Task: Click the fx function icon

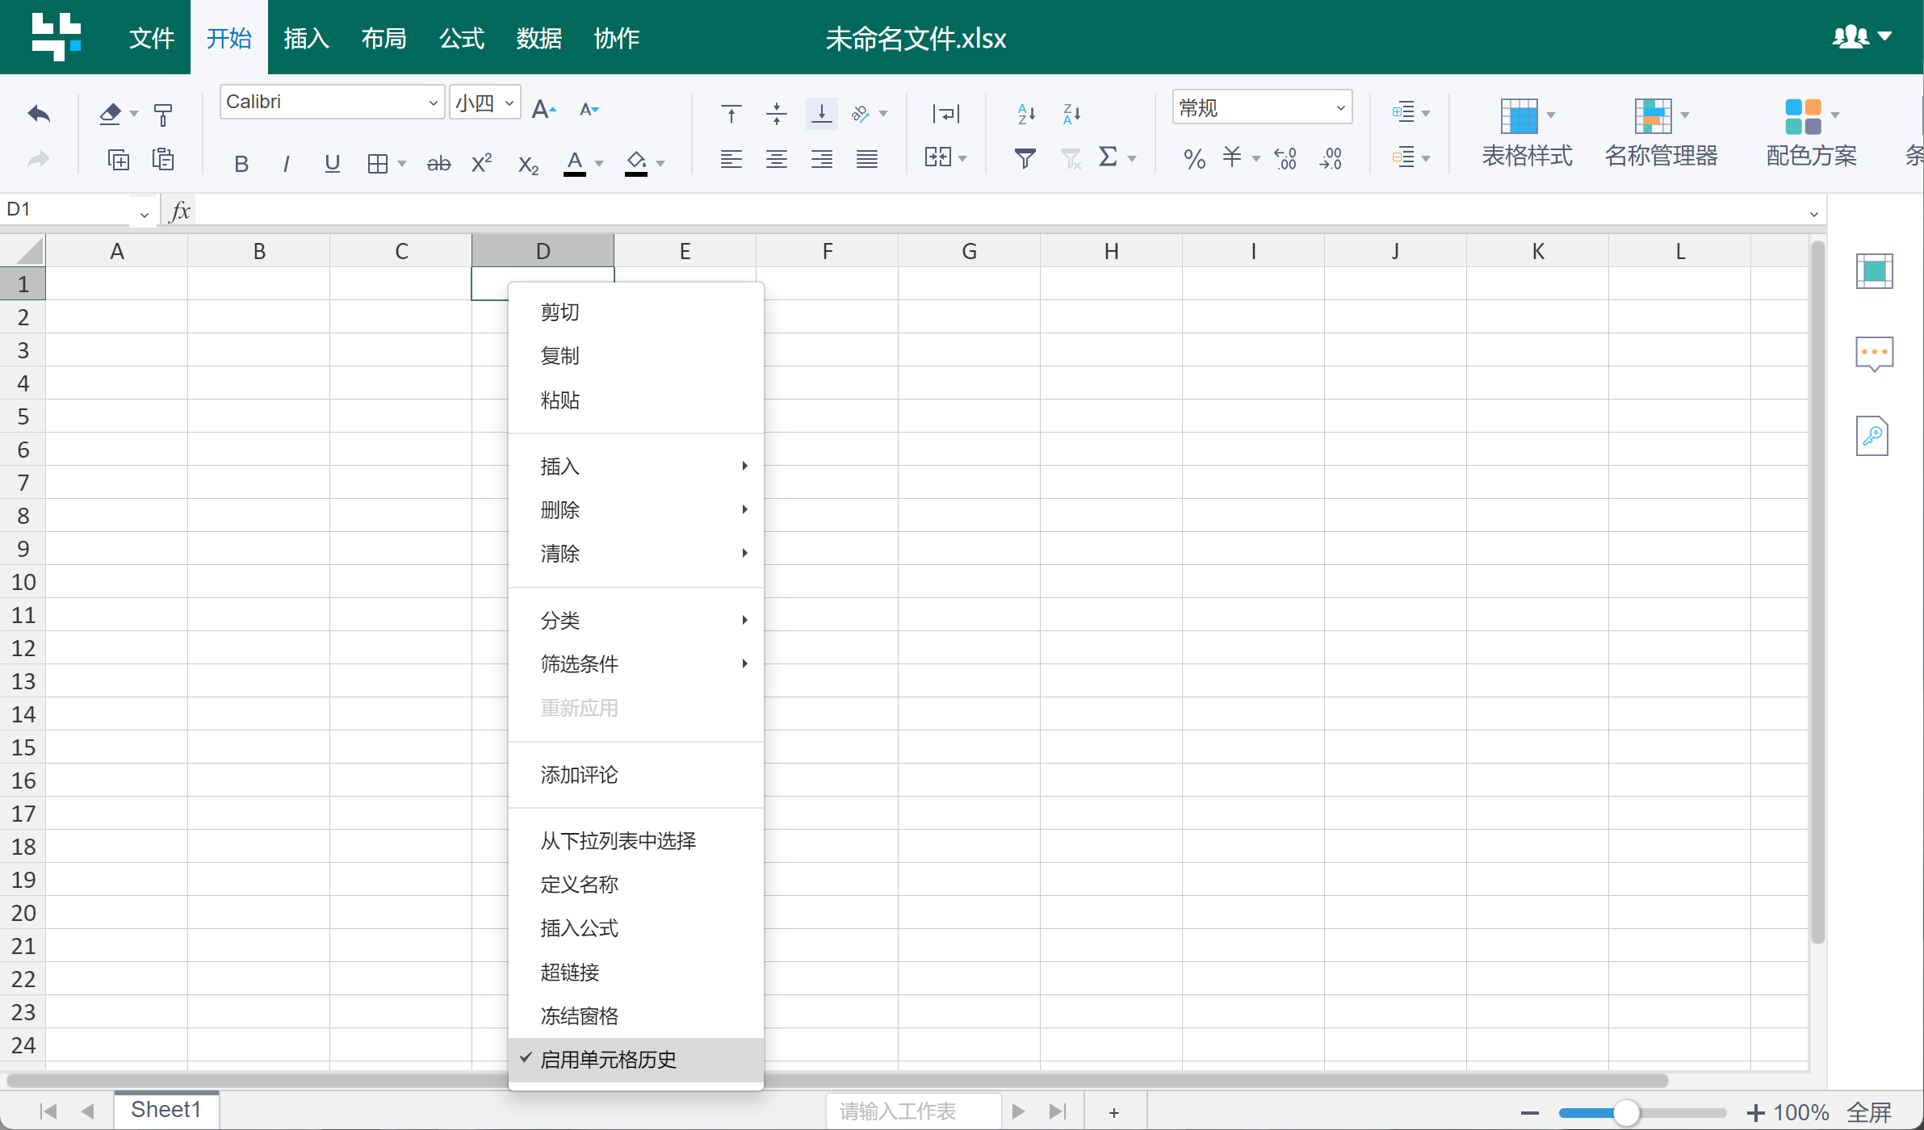Action: (180, 211)
